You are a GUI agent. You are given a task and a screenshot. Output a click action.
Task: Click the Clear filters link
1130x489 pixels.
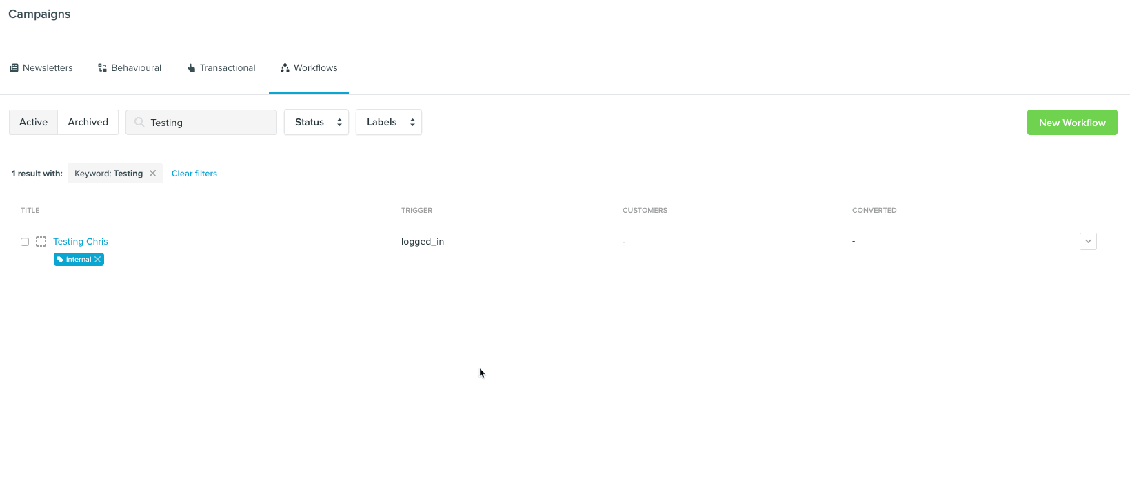tap(194, 174)
